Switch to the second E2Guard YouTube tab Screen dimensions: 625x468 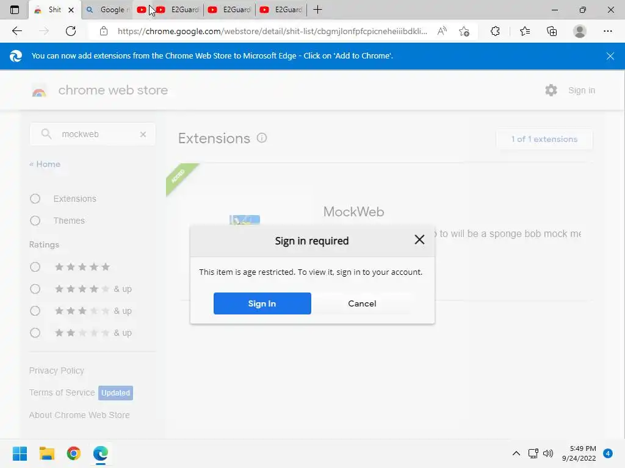[230, 10]
